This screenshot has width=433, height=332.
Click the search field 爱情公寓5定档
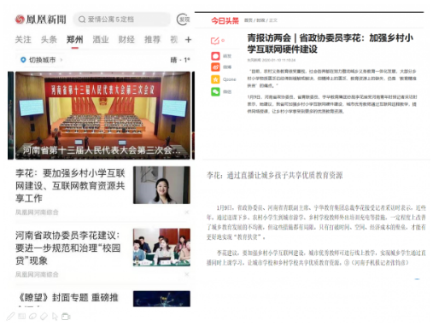point(122,20)
